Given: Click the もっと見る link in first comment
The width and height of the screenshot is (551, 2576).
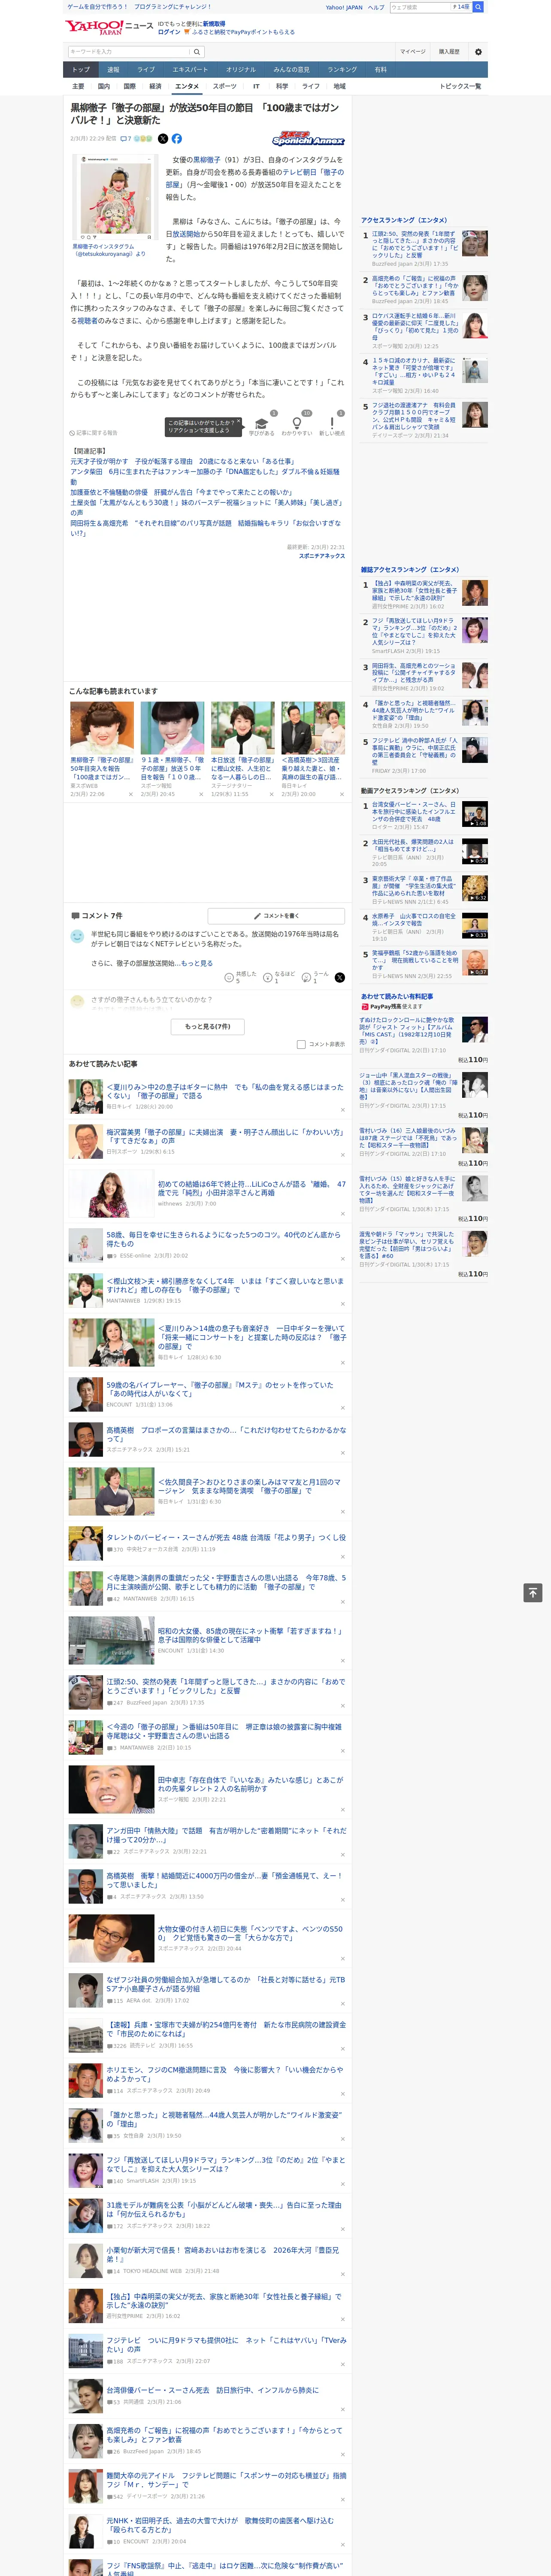Looking at the screenshot, I should (196, 963).
